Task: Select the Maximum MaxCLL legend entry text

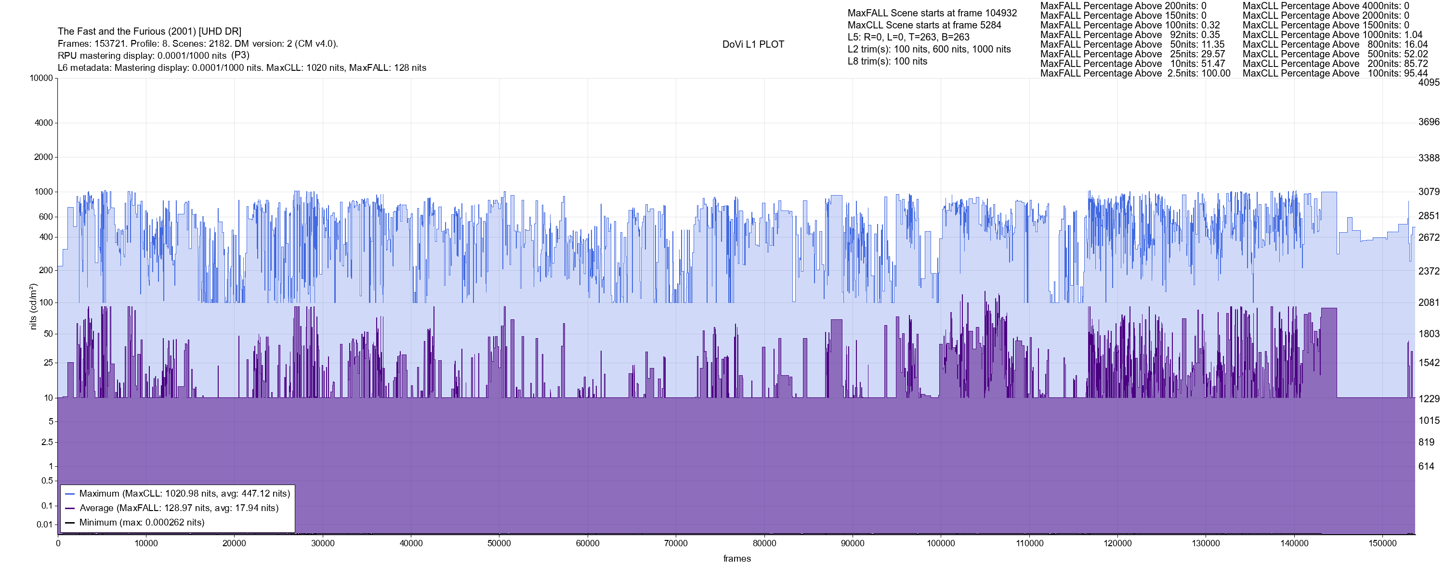Action: click(184, 494)
